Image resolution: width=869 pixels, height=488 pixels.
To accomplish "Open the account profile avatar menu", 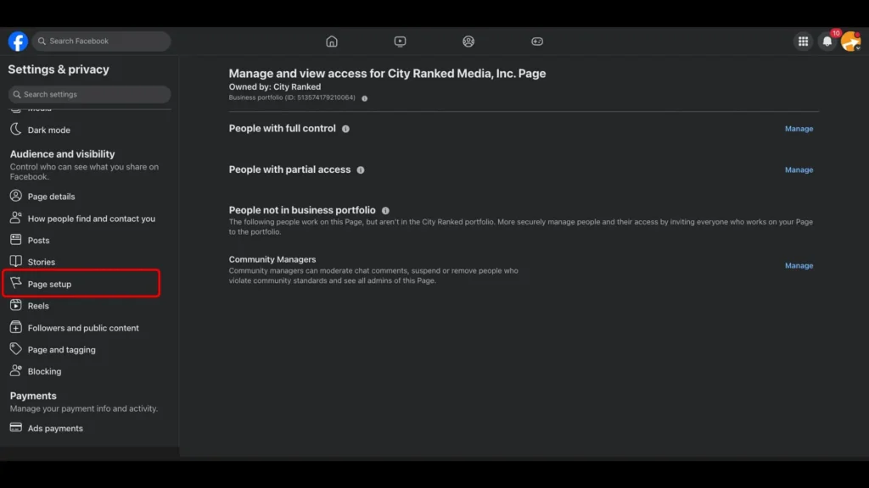I will pos(850,42).
